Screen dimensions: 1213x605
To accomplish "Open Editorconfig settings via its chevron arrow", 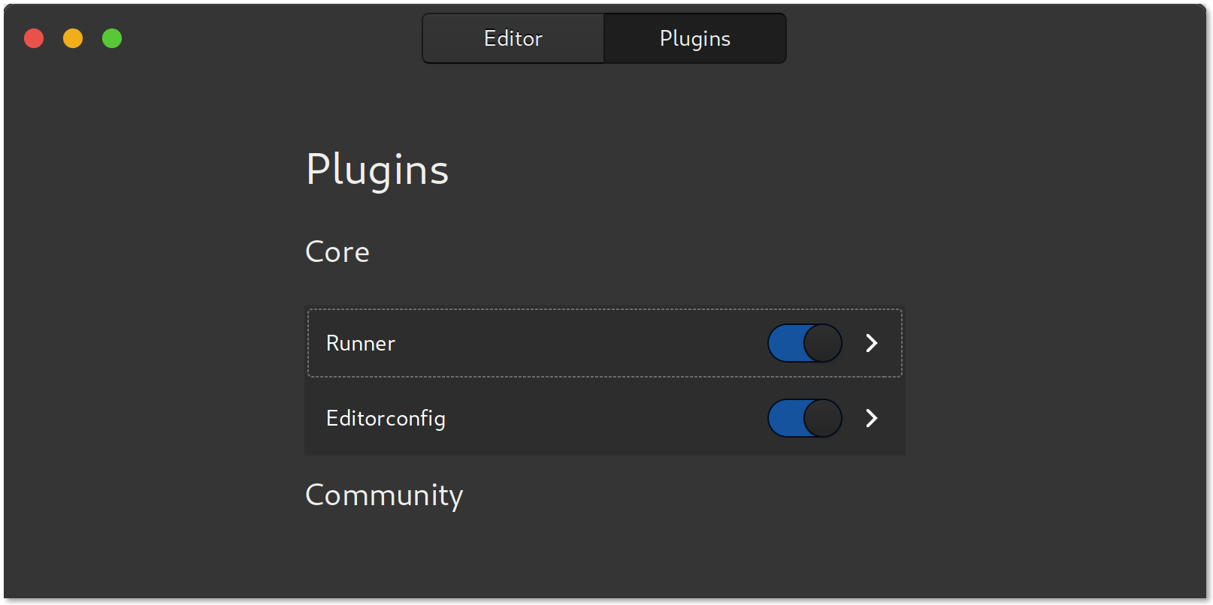I will (x=872, y=418).
